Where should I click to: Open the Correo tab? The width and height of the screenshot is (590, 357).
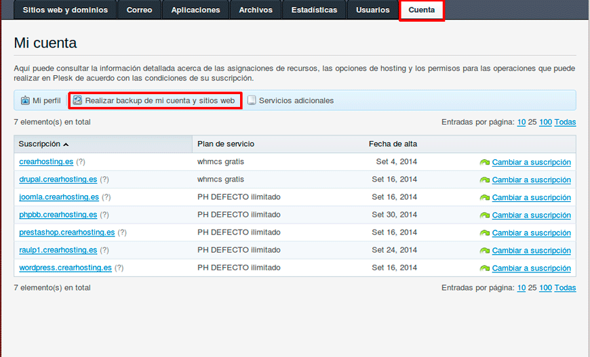139,10
